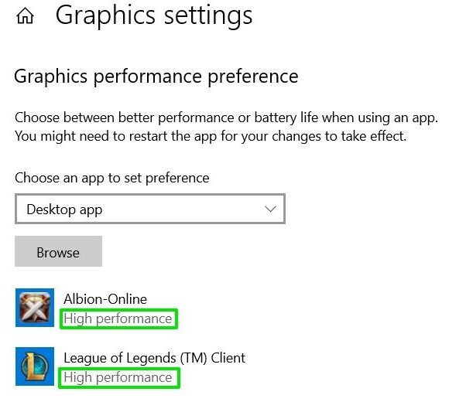Click the League of Legends 'L' icon
This screenshot has height=419, width=473.
tap(35, 366)
